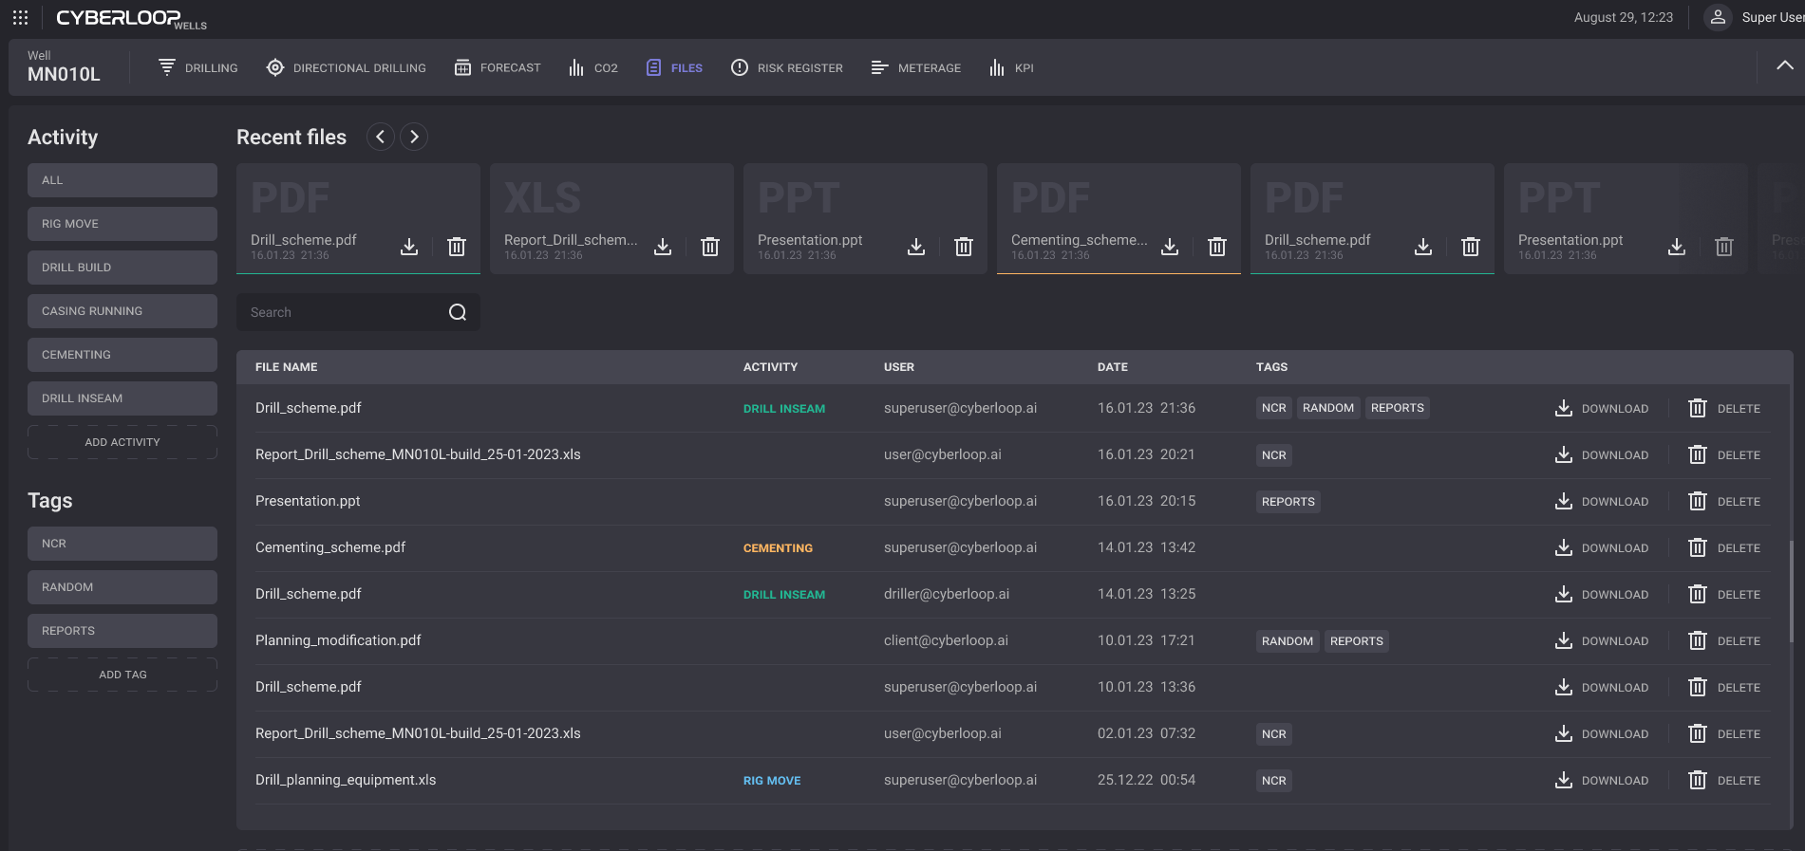The height and width of the screenshot is (851, 1805).
Task: Delete the first Presentation.ppt recent card
Action: click(963, 247)
